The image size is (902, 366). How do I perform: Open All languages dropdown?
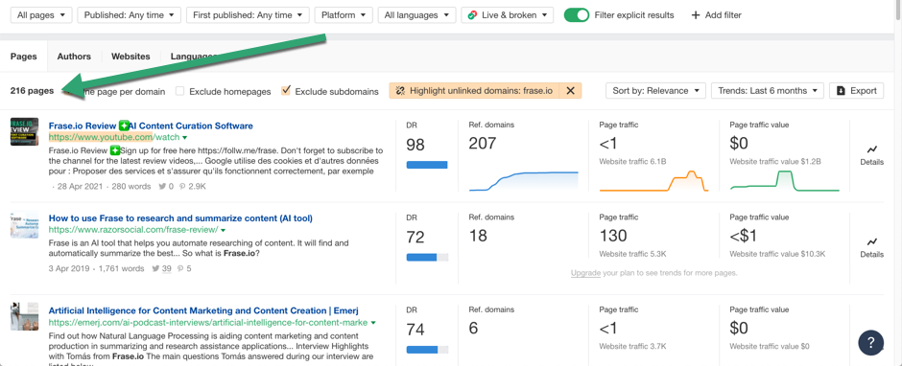coord(416,15)
